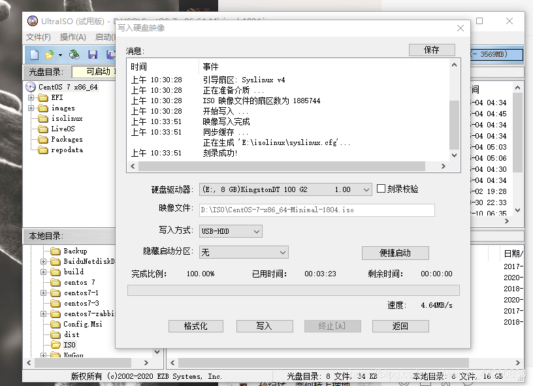This screenshot has width=533, height=386.
Task: Select the LiveOS folder icon
Action: coord(43,129)
